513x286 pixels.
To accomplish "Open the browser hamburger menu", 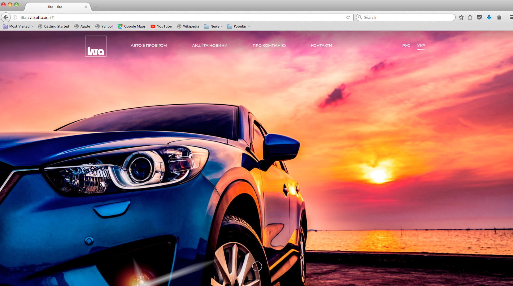I will click(x=511, y=17).
